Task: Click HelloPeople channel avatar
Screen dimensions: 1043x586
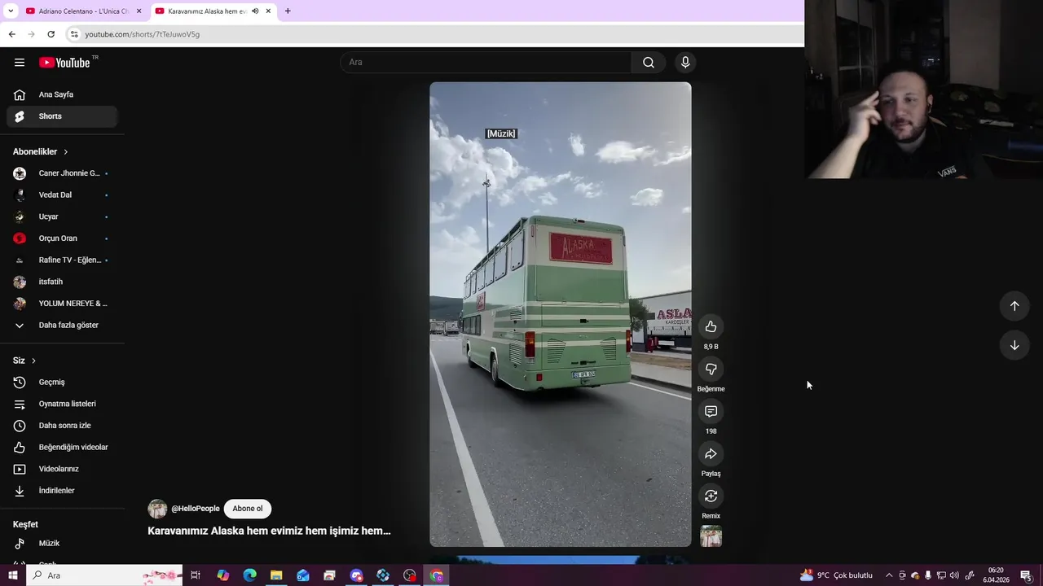Action: tap(157, 509)
